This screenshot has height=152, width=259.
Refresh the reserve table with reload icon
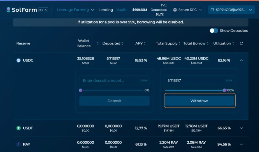(241, 43)
